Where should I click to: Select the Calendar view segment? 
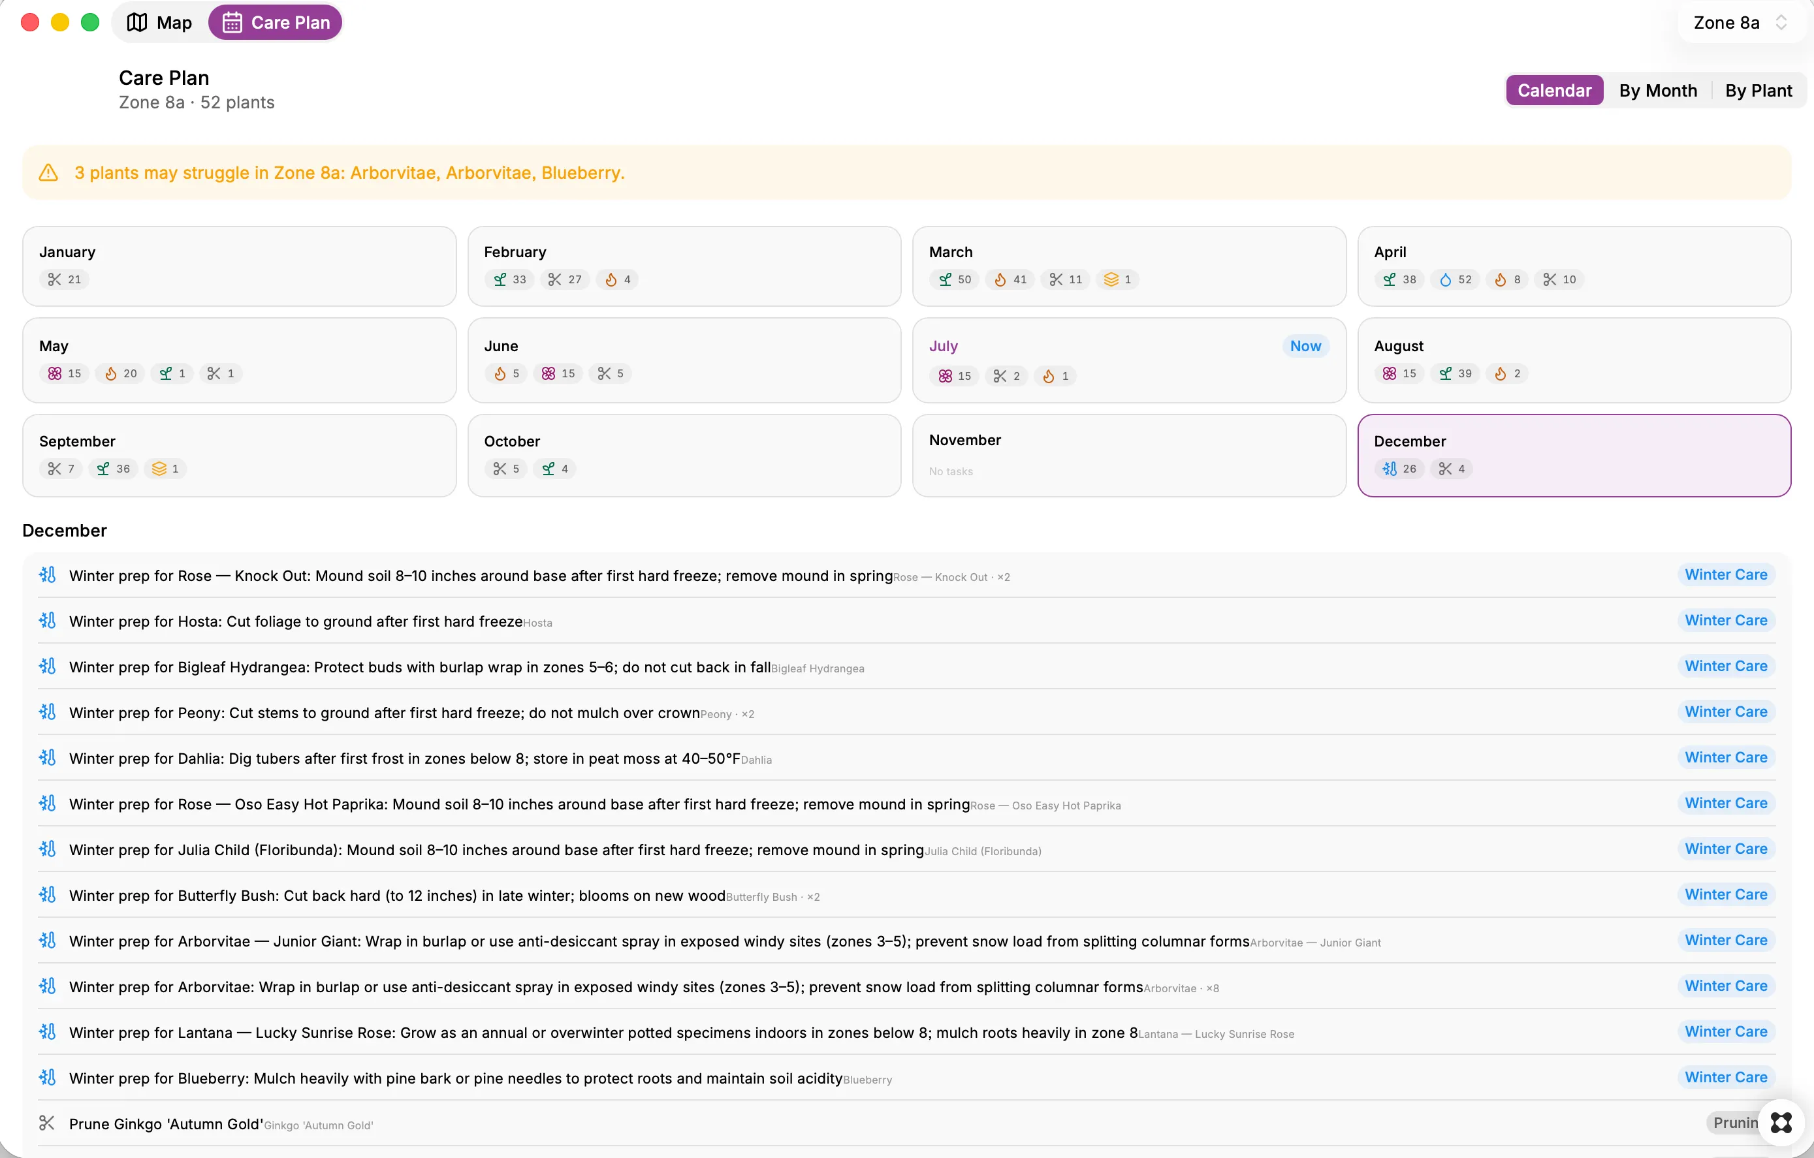1553,90
